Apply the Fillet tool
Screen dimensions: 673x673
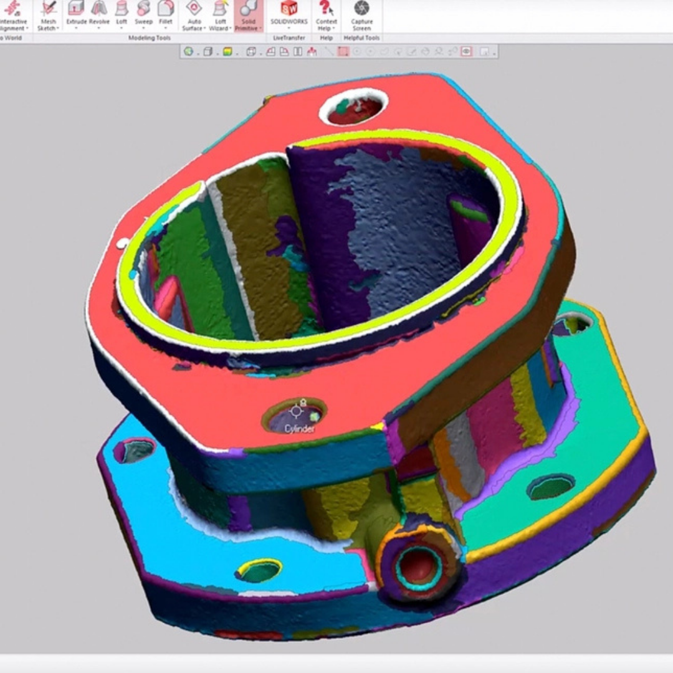tap(165, 11)
